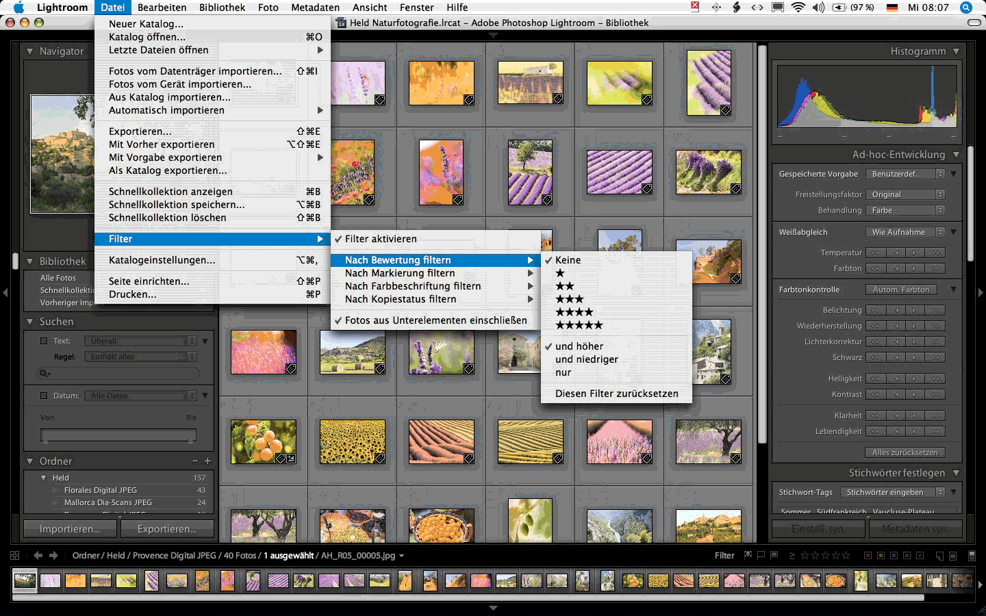Click the first flag filter icon next to Filter
986x616 pixels.
tap(748, 555)
